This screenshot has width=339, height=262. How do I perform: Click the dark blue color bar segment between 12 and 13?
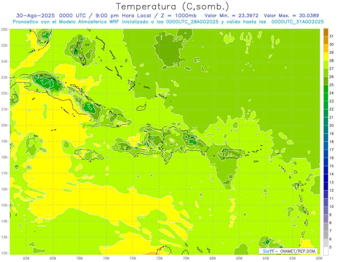tap(326, 186)
